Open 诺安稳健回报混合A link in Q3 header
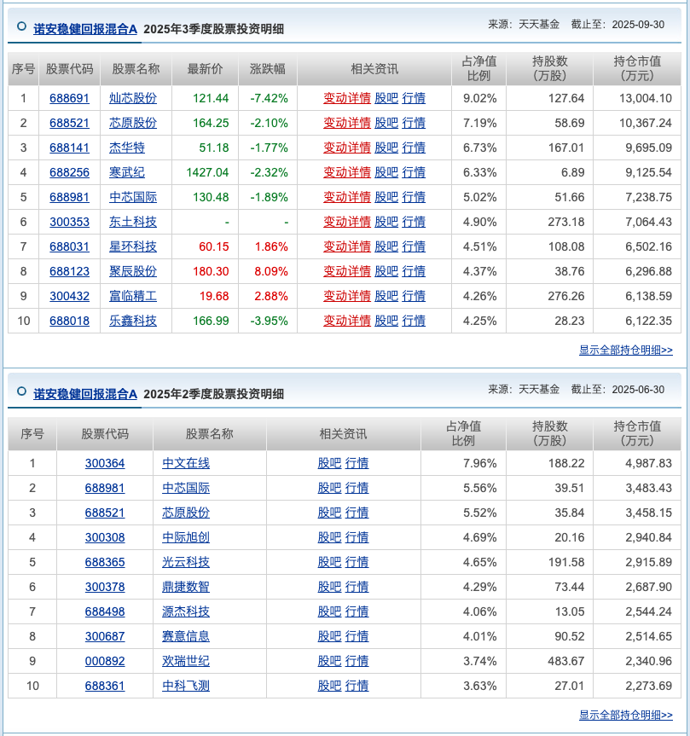This screenshot has height=736, width=690. pos(85,29)
